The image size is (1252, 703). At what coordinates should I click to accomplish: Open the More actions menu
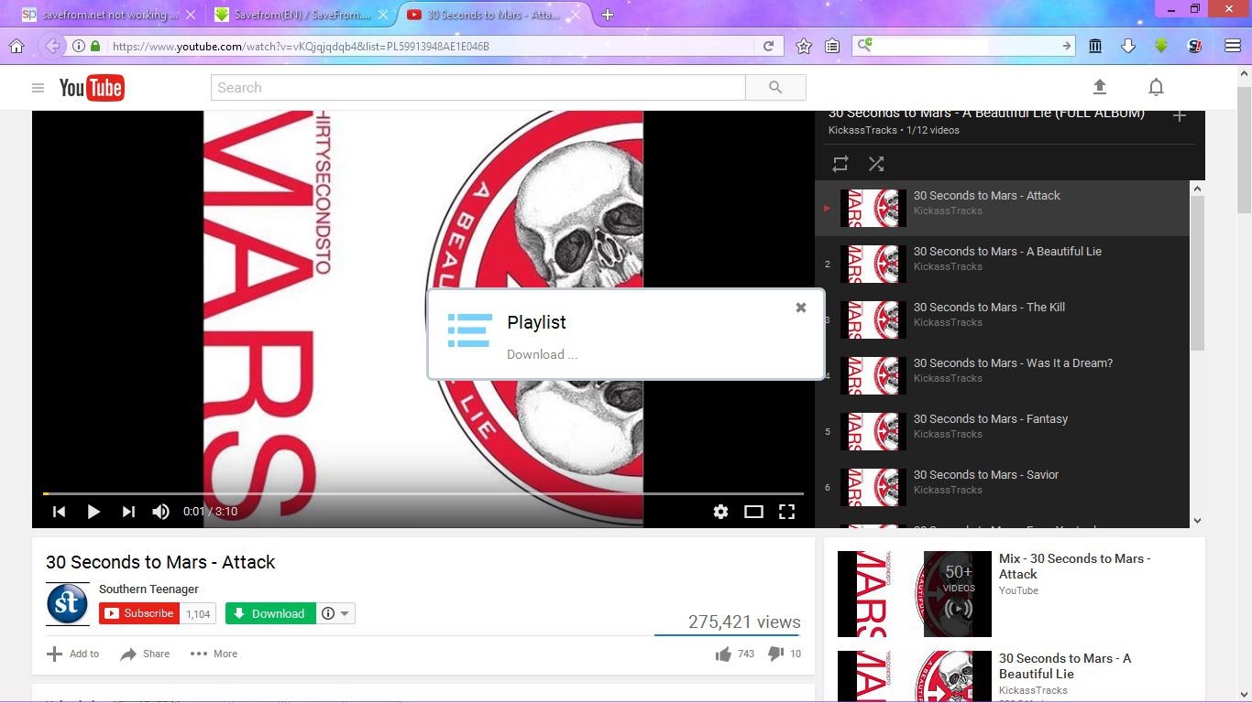pos(214,654)
